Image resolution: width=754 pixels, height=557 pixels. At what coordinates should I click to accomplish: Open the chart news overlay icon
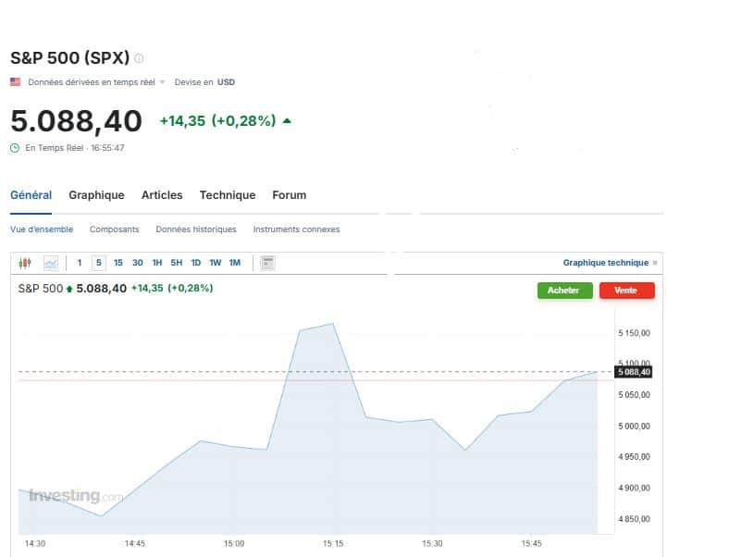tap(268, 263)
